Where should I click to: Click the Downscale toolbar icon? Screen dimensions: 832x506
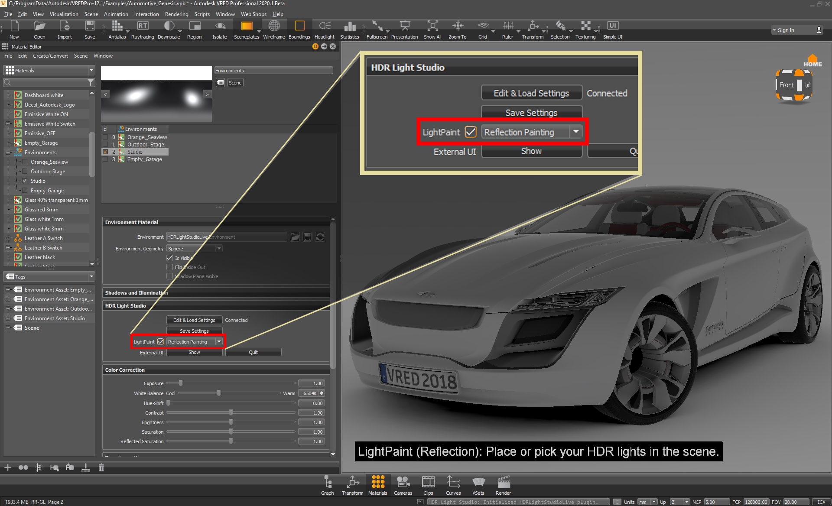click(x=169, y=29)
